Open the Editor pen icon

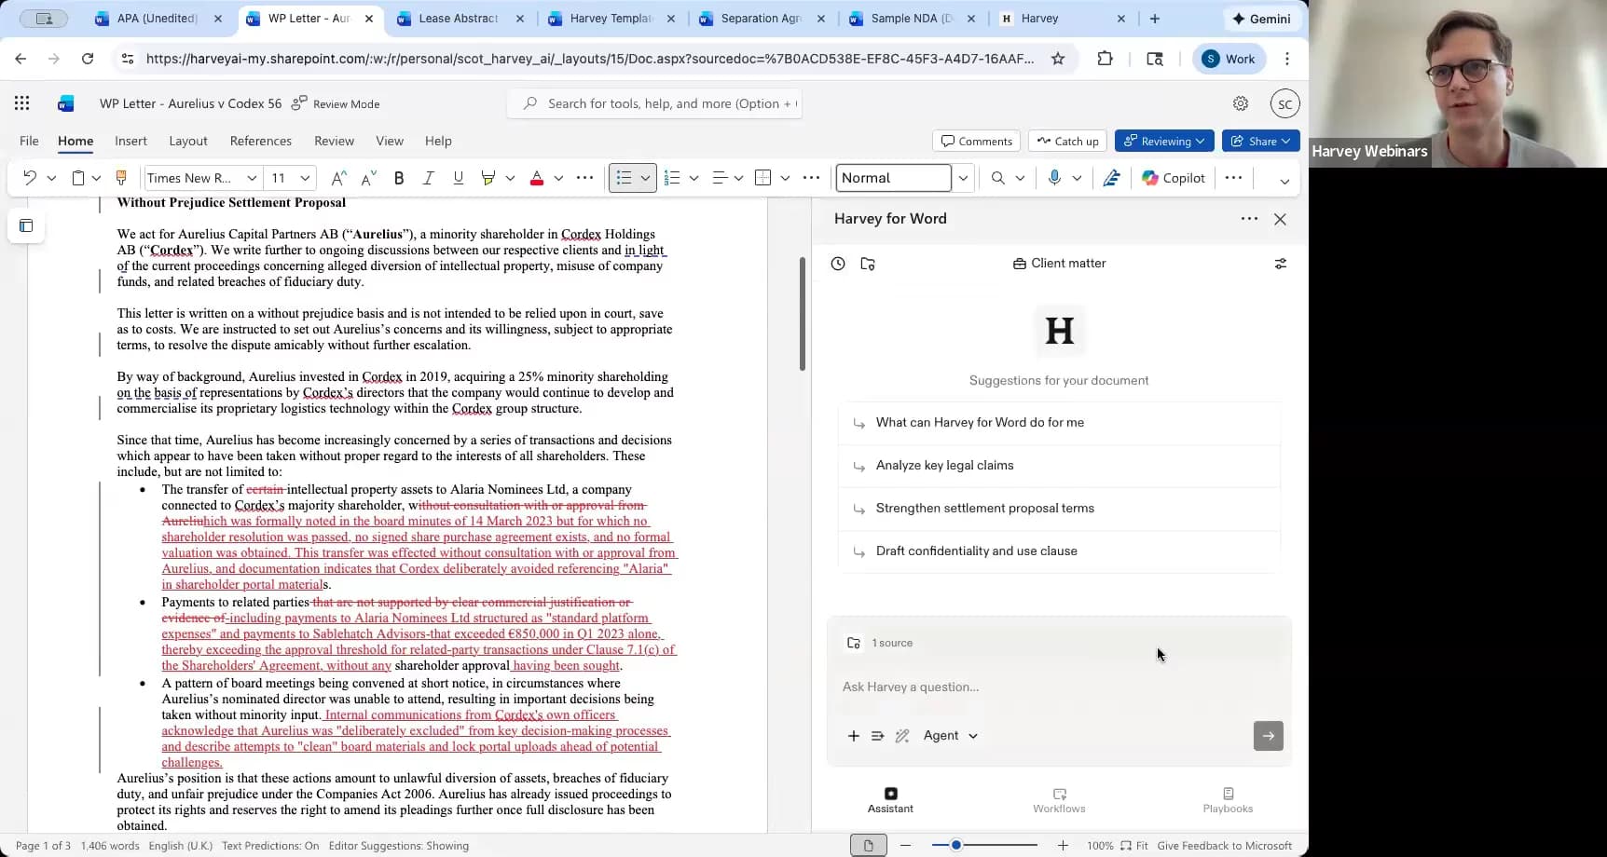point(1110,178)
